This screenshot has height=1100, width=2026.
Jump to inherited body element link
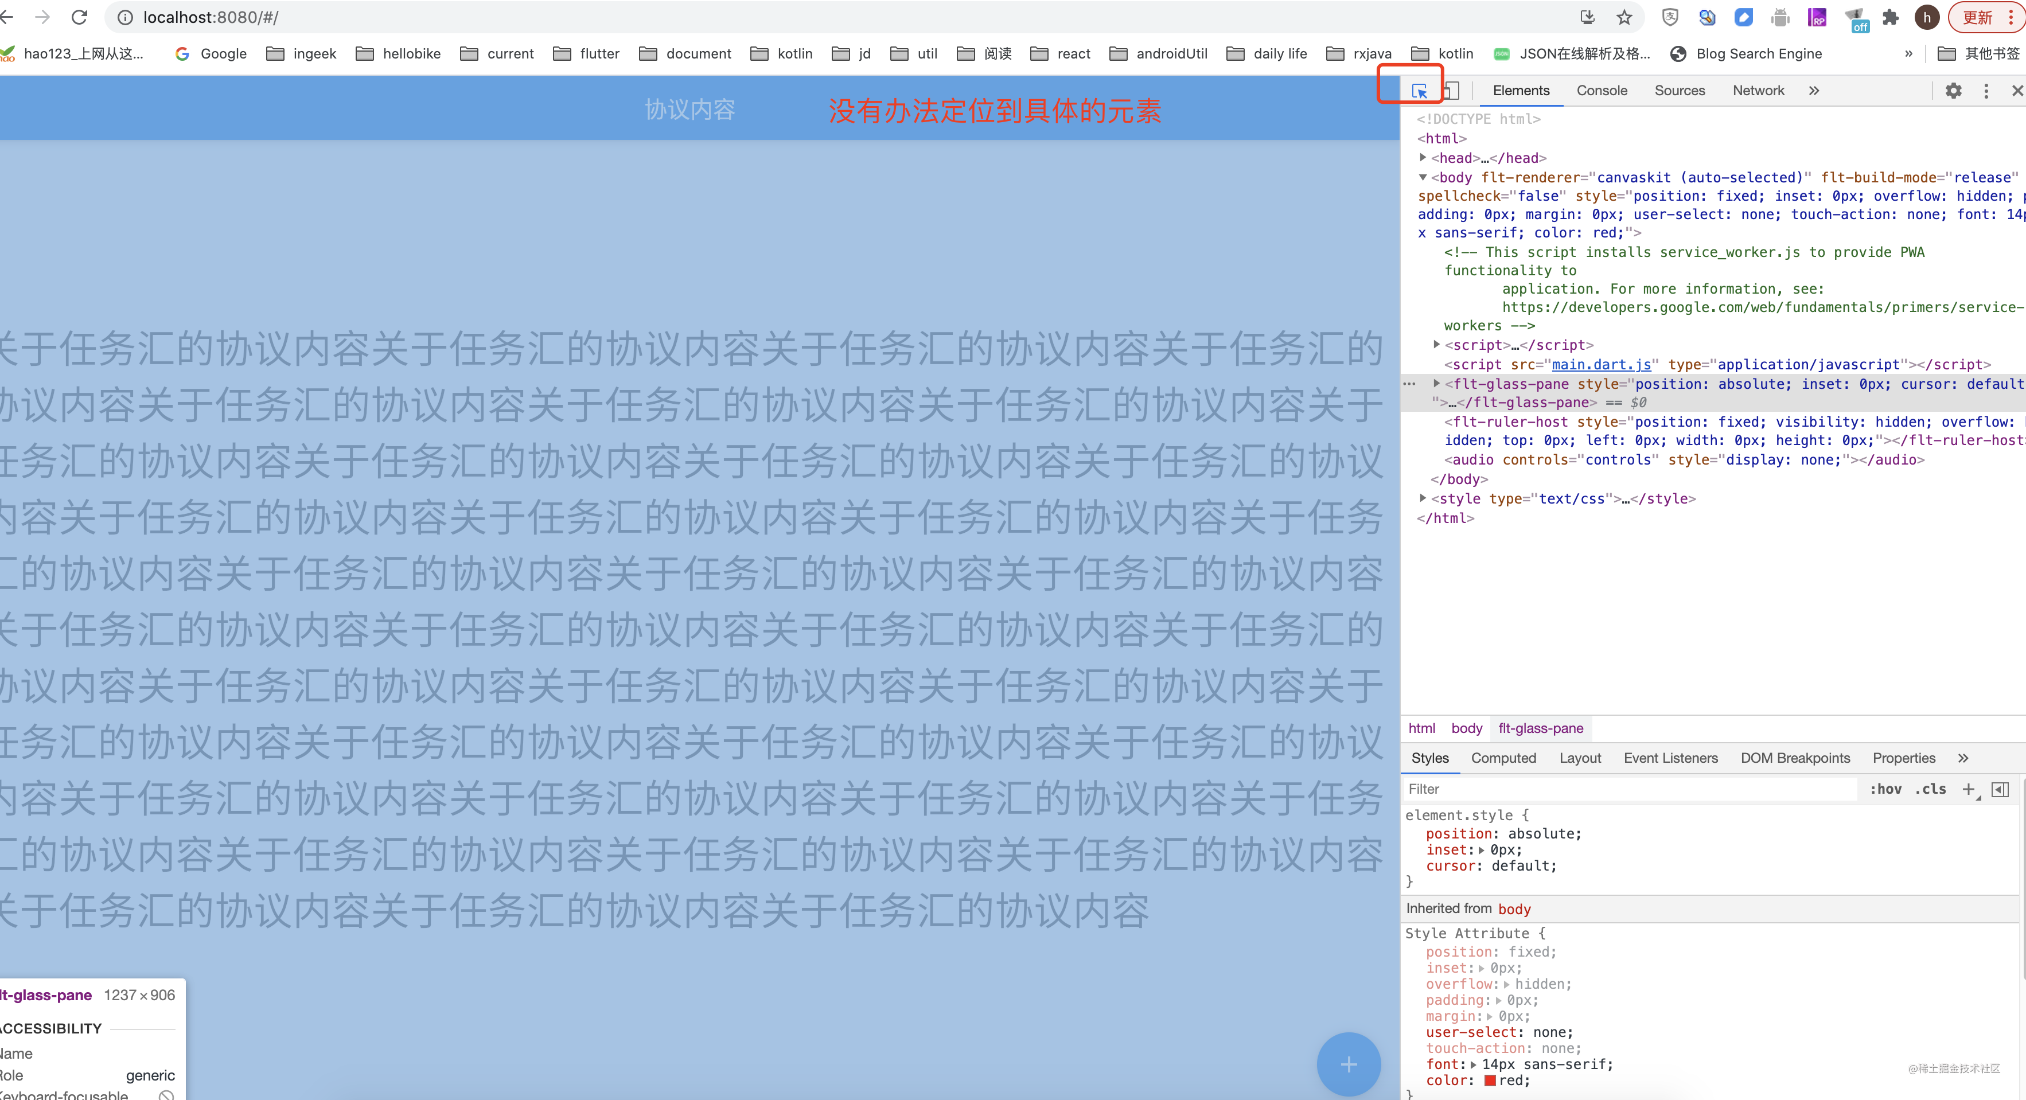pyautogui.click(x=1514, y=909)
